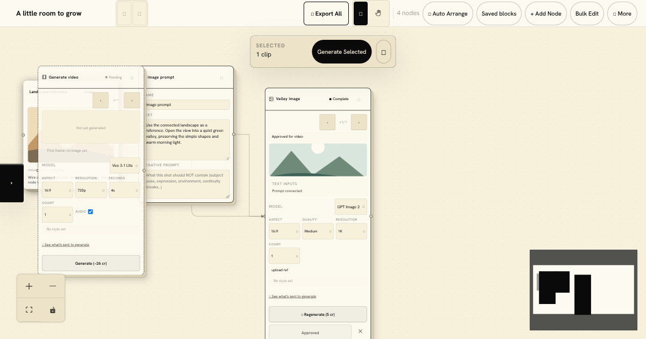Screen dimensions: 646x339
Task: Expand the Medium quality dropdown
Action: pyautogui.click(x=318, y=231)
